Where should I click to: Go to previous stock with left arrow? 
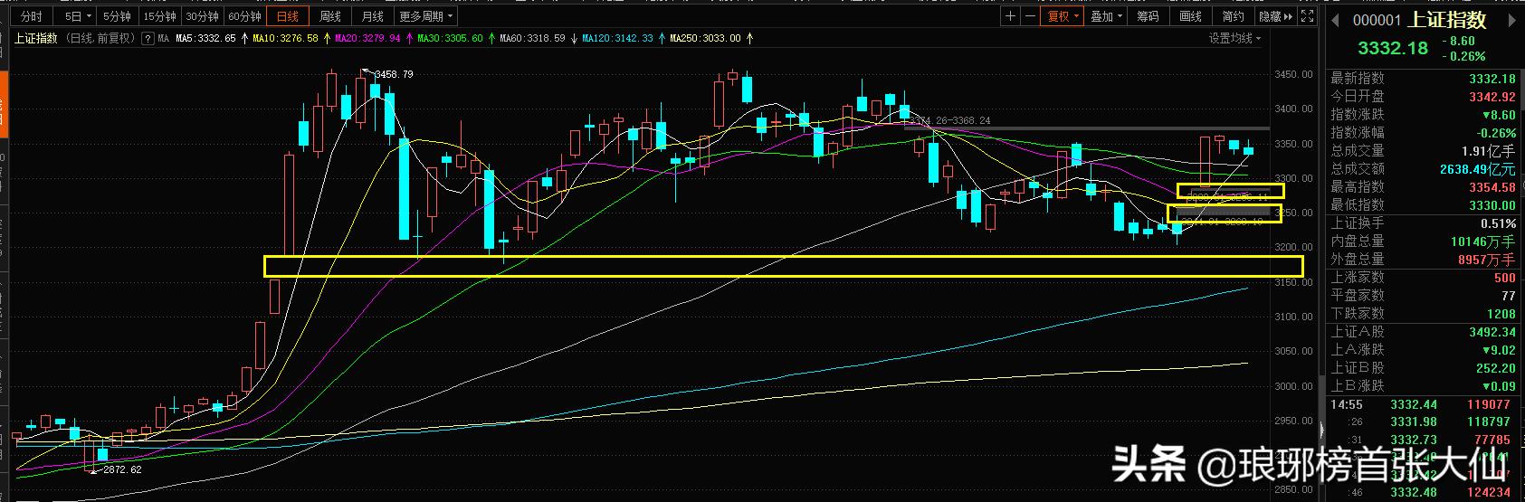pyautogui.click(x=1336, y=20)
